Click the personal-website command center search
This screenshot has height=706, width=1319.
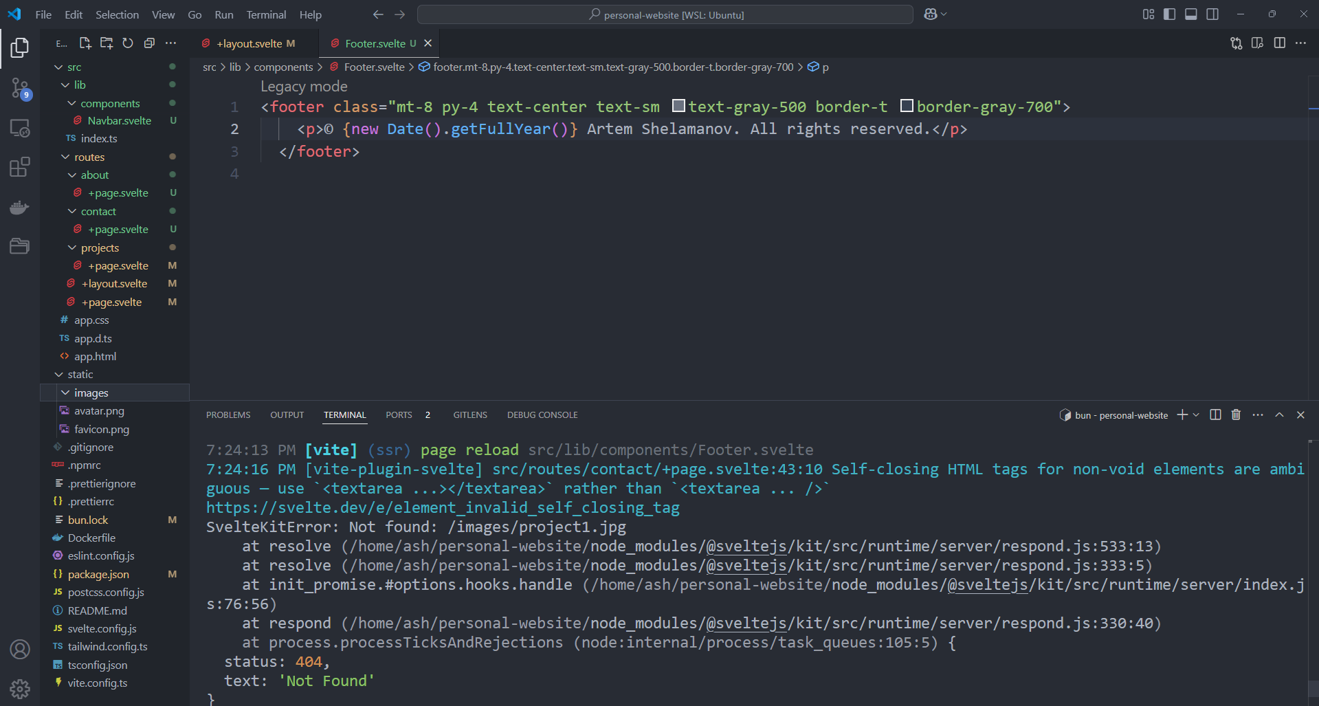[x=665, y=14]
